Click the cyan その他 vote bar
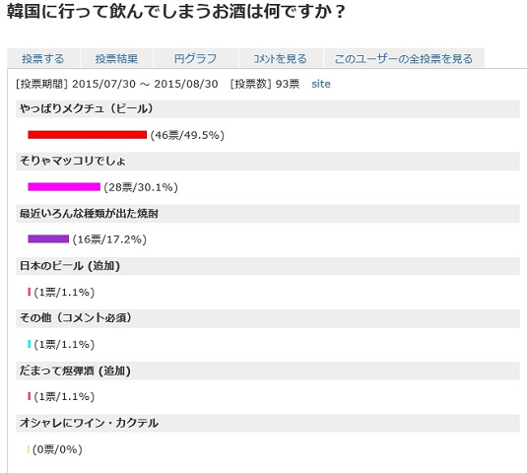Viewport: 527px width, 473px height. pos(30,344)
